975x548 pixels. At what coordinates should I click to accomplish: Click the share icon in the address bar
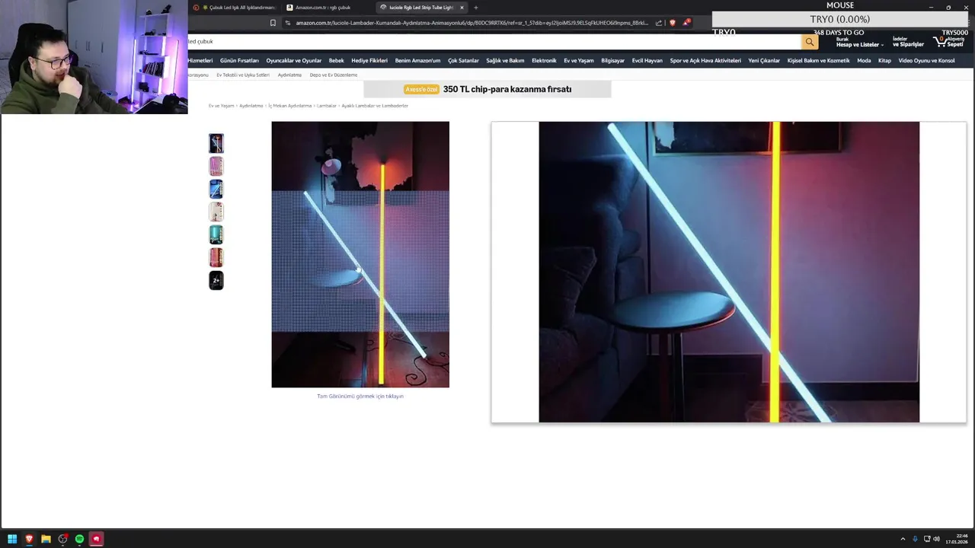658,23
